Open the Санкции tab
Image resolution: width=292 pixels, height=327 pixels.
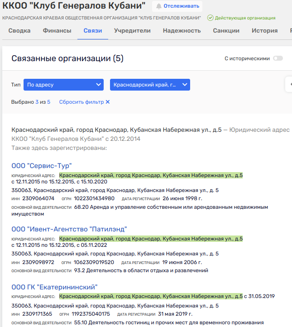pyautogui.click(x=226, y=31)
